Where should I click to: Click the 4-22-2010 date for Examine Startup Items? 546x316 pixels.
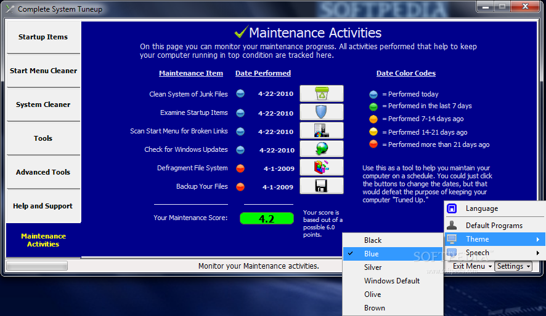tap(275, 113)
